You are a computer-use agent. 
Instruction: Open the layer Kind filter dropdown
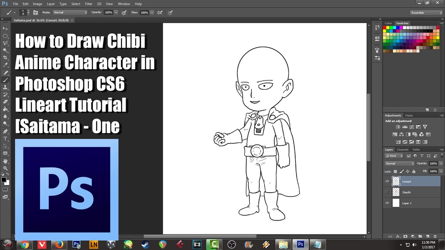(x=394, y=156)
